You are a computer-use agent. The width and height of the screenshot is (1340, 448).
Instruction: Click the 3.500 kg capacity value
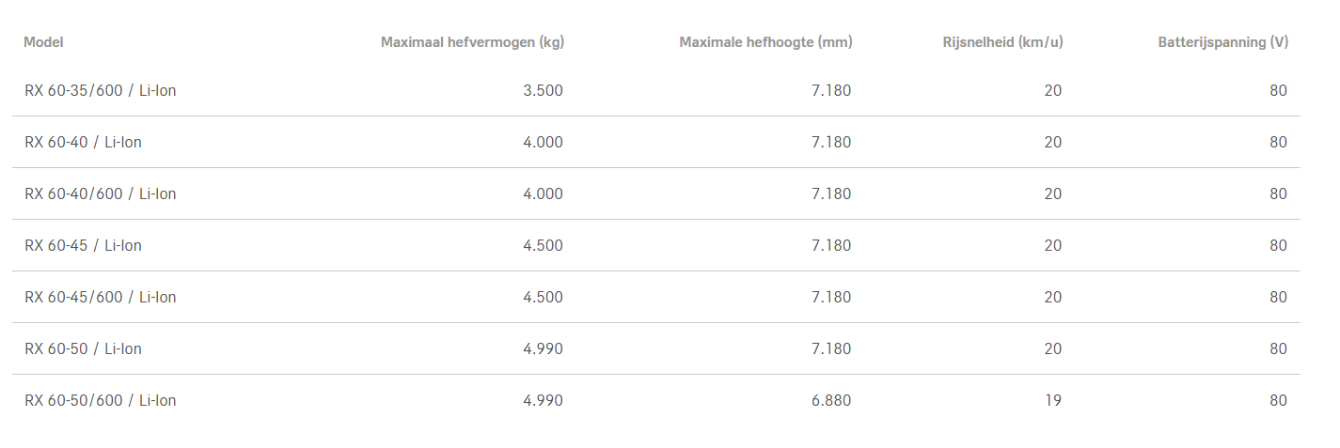coord(543,91)
